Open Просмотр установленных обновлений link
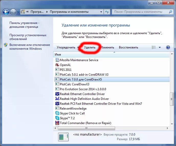This screenshot has width=176, height=146. pyautogui.click(x=28, y=37)
